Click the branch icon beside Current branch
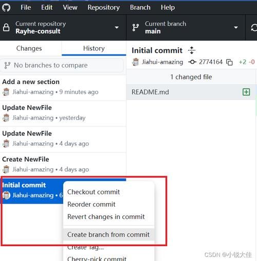257x261 pixels. coord(136,28)
